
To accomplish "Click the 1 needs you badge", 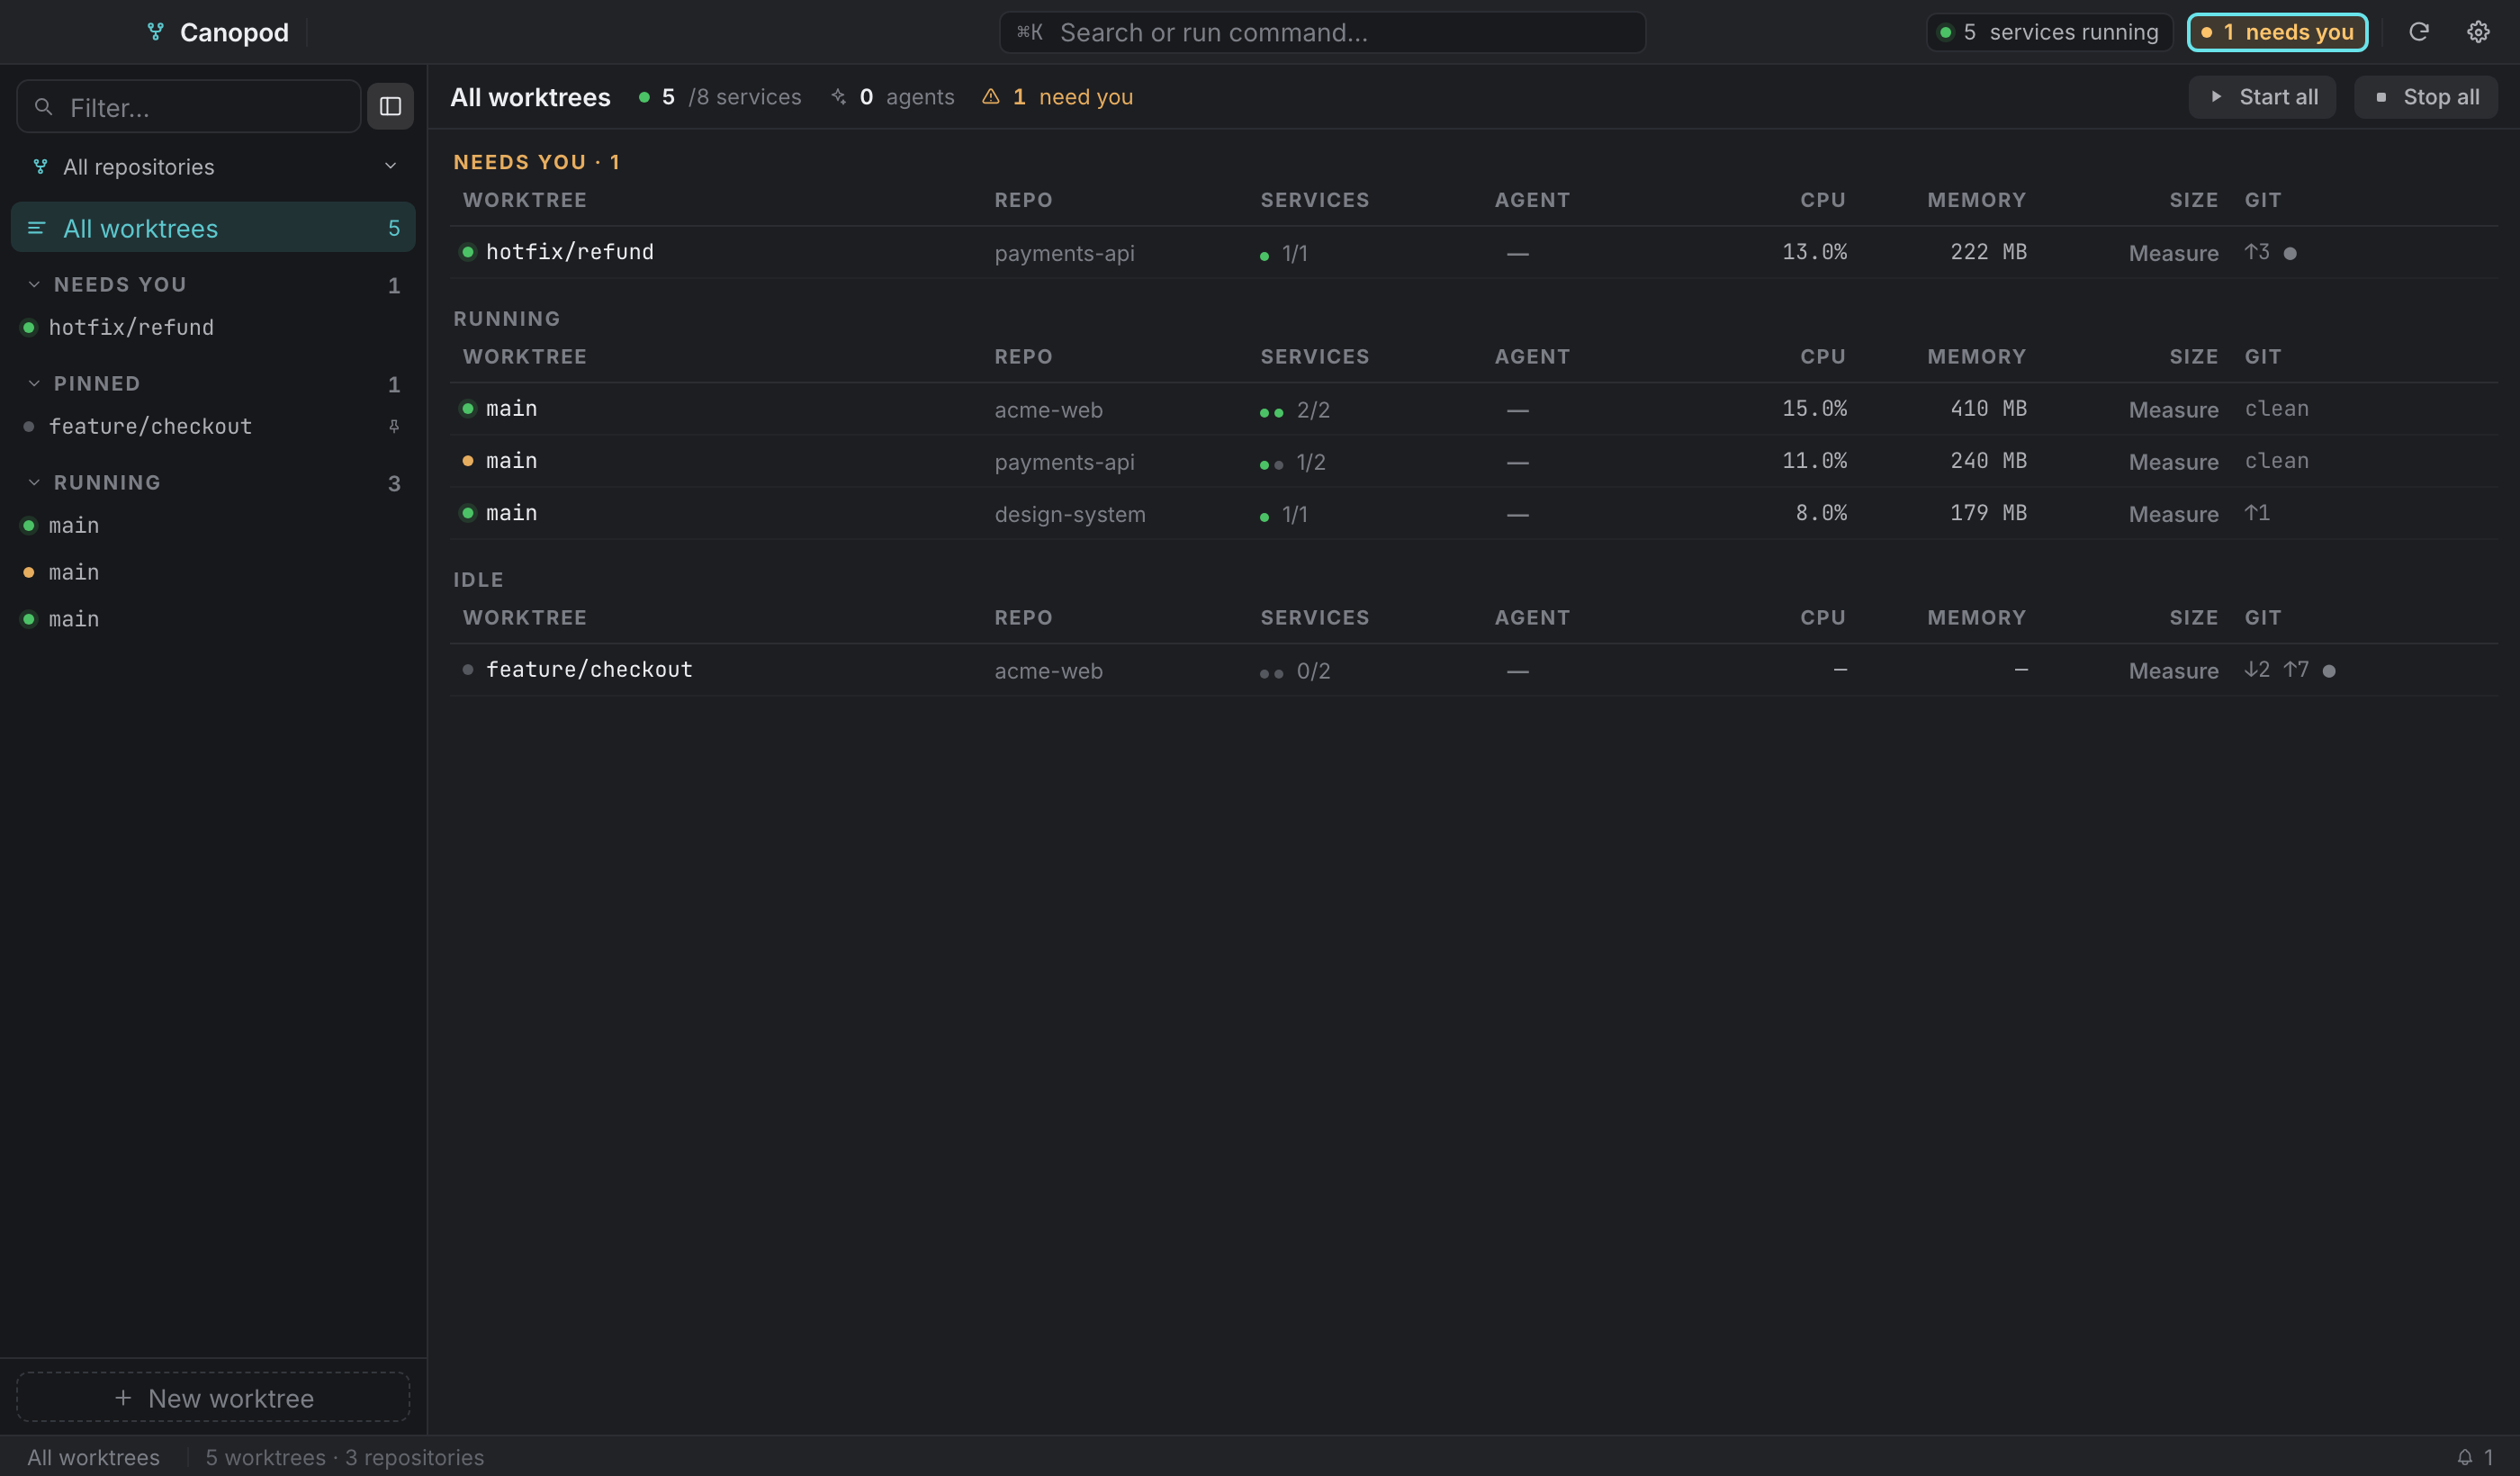I will [2278, 32].
